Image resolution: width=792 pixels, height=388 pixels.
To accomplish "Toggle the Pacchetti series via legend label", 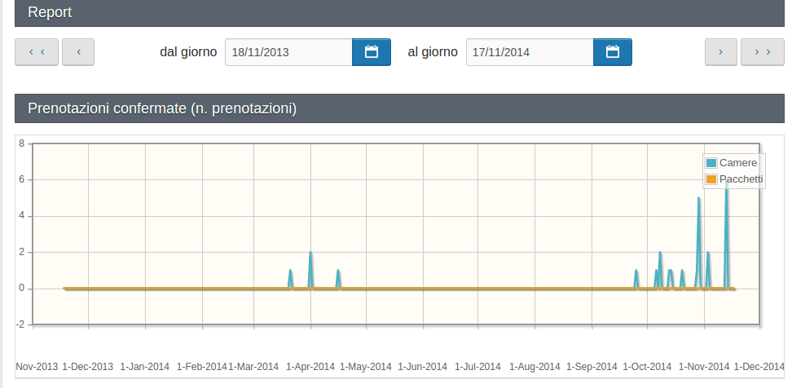I will (741, 179).
